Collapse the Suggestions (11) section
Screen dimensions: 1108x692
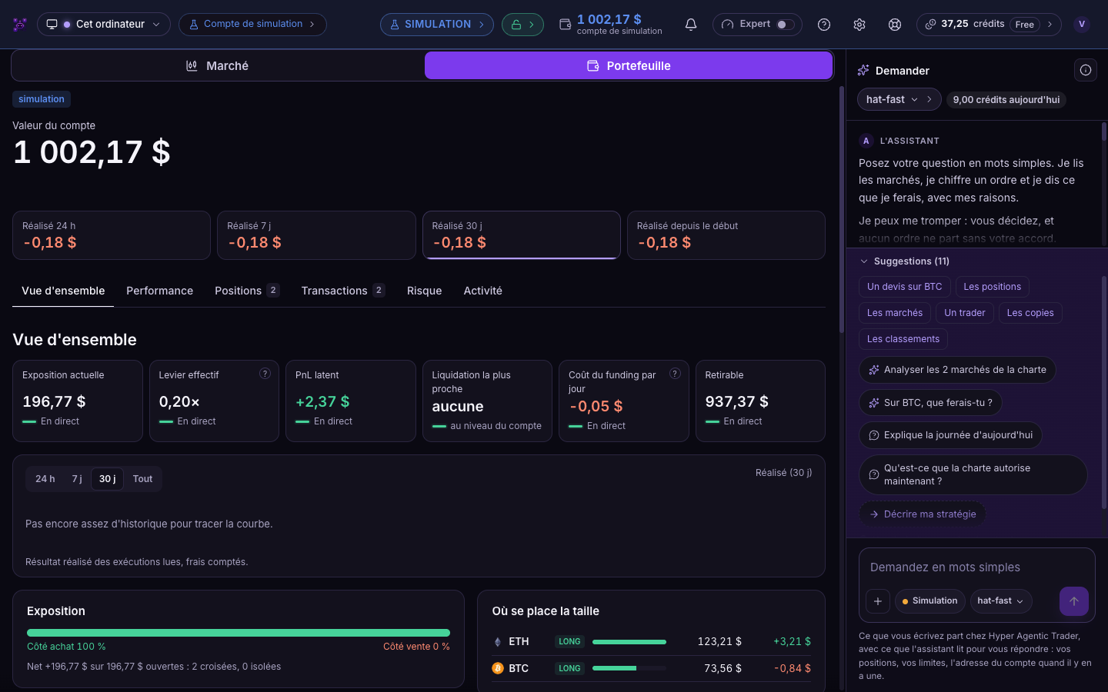click(905, 261)
